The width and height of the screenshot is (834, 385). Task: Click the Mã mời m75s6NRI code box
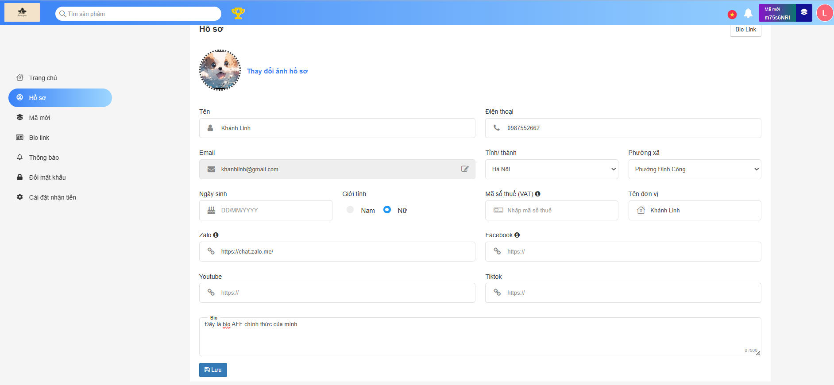coord(777,13)
